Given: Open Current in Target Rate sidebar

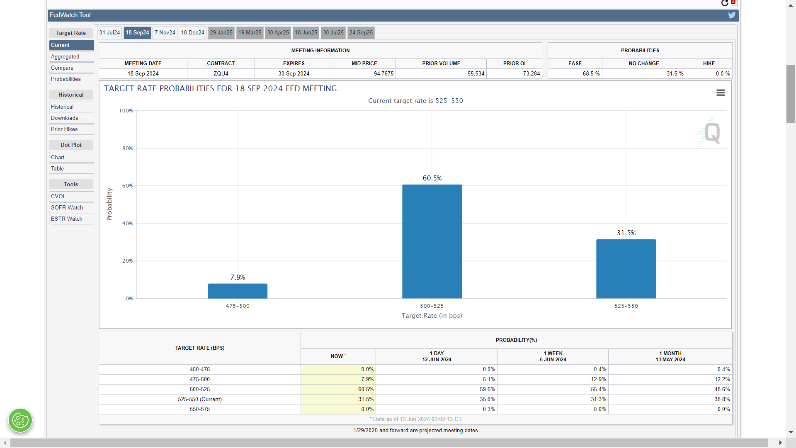Looking at the screenshot, I should (71, 45).
